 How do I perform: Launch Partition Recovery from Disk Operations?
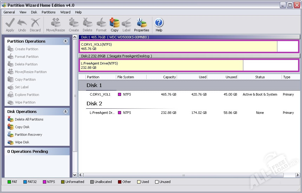point(28,135)
